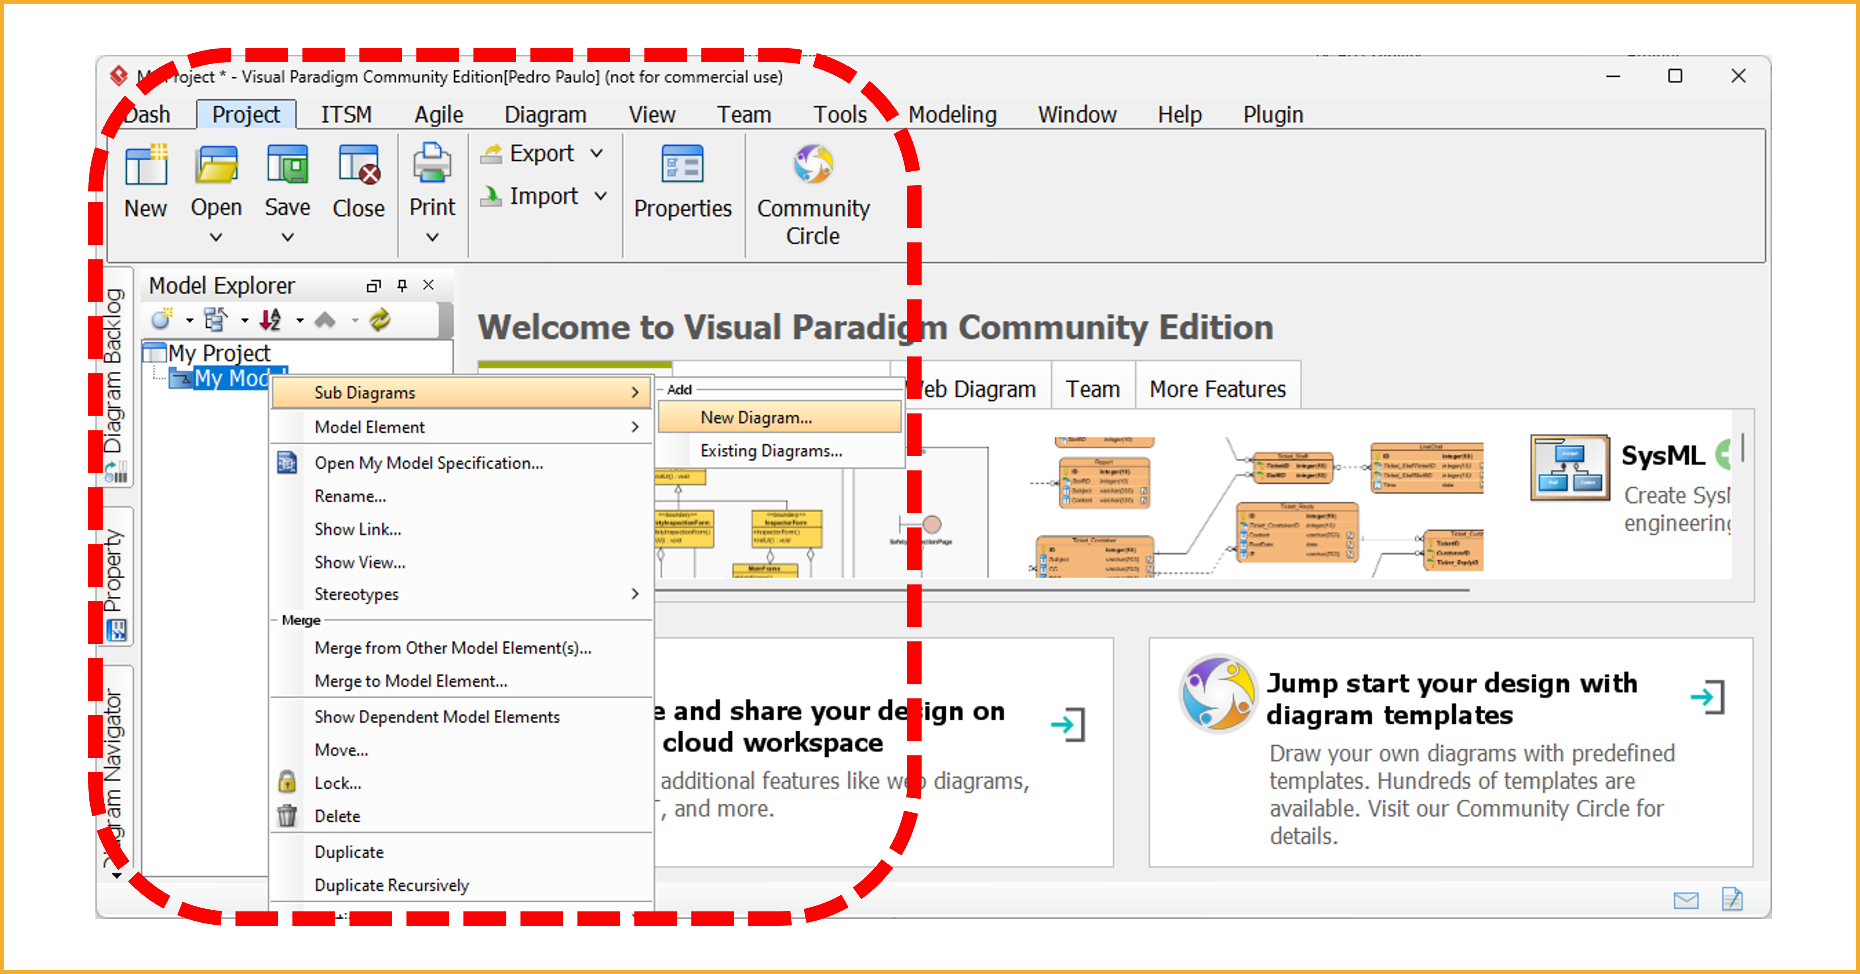Screen dimensions: 1860x974
Task: Open the More Features tab
Action: [1218, 389]
